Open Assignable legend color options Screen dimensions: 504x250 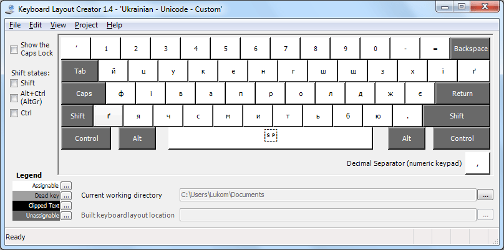click(x=66, y=186)
